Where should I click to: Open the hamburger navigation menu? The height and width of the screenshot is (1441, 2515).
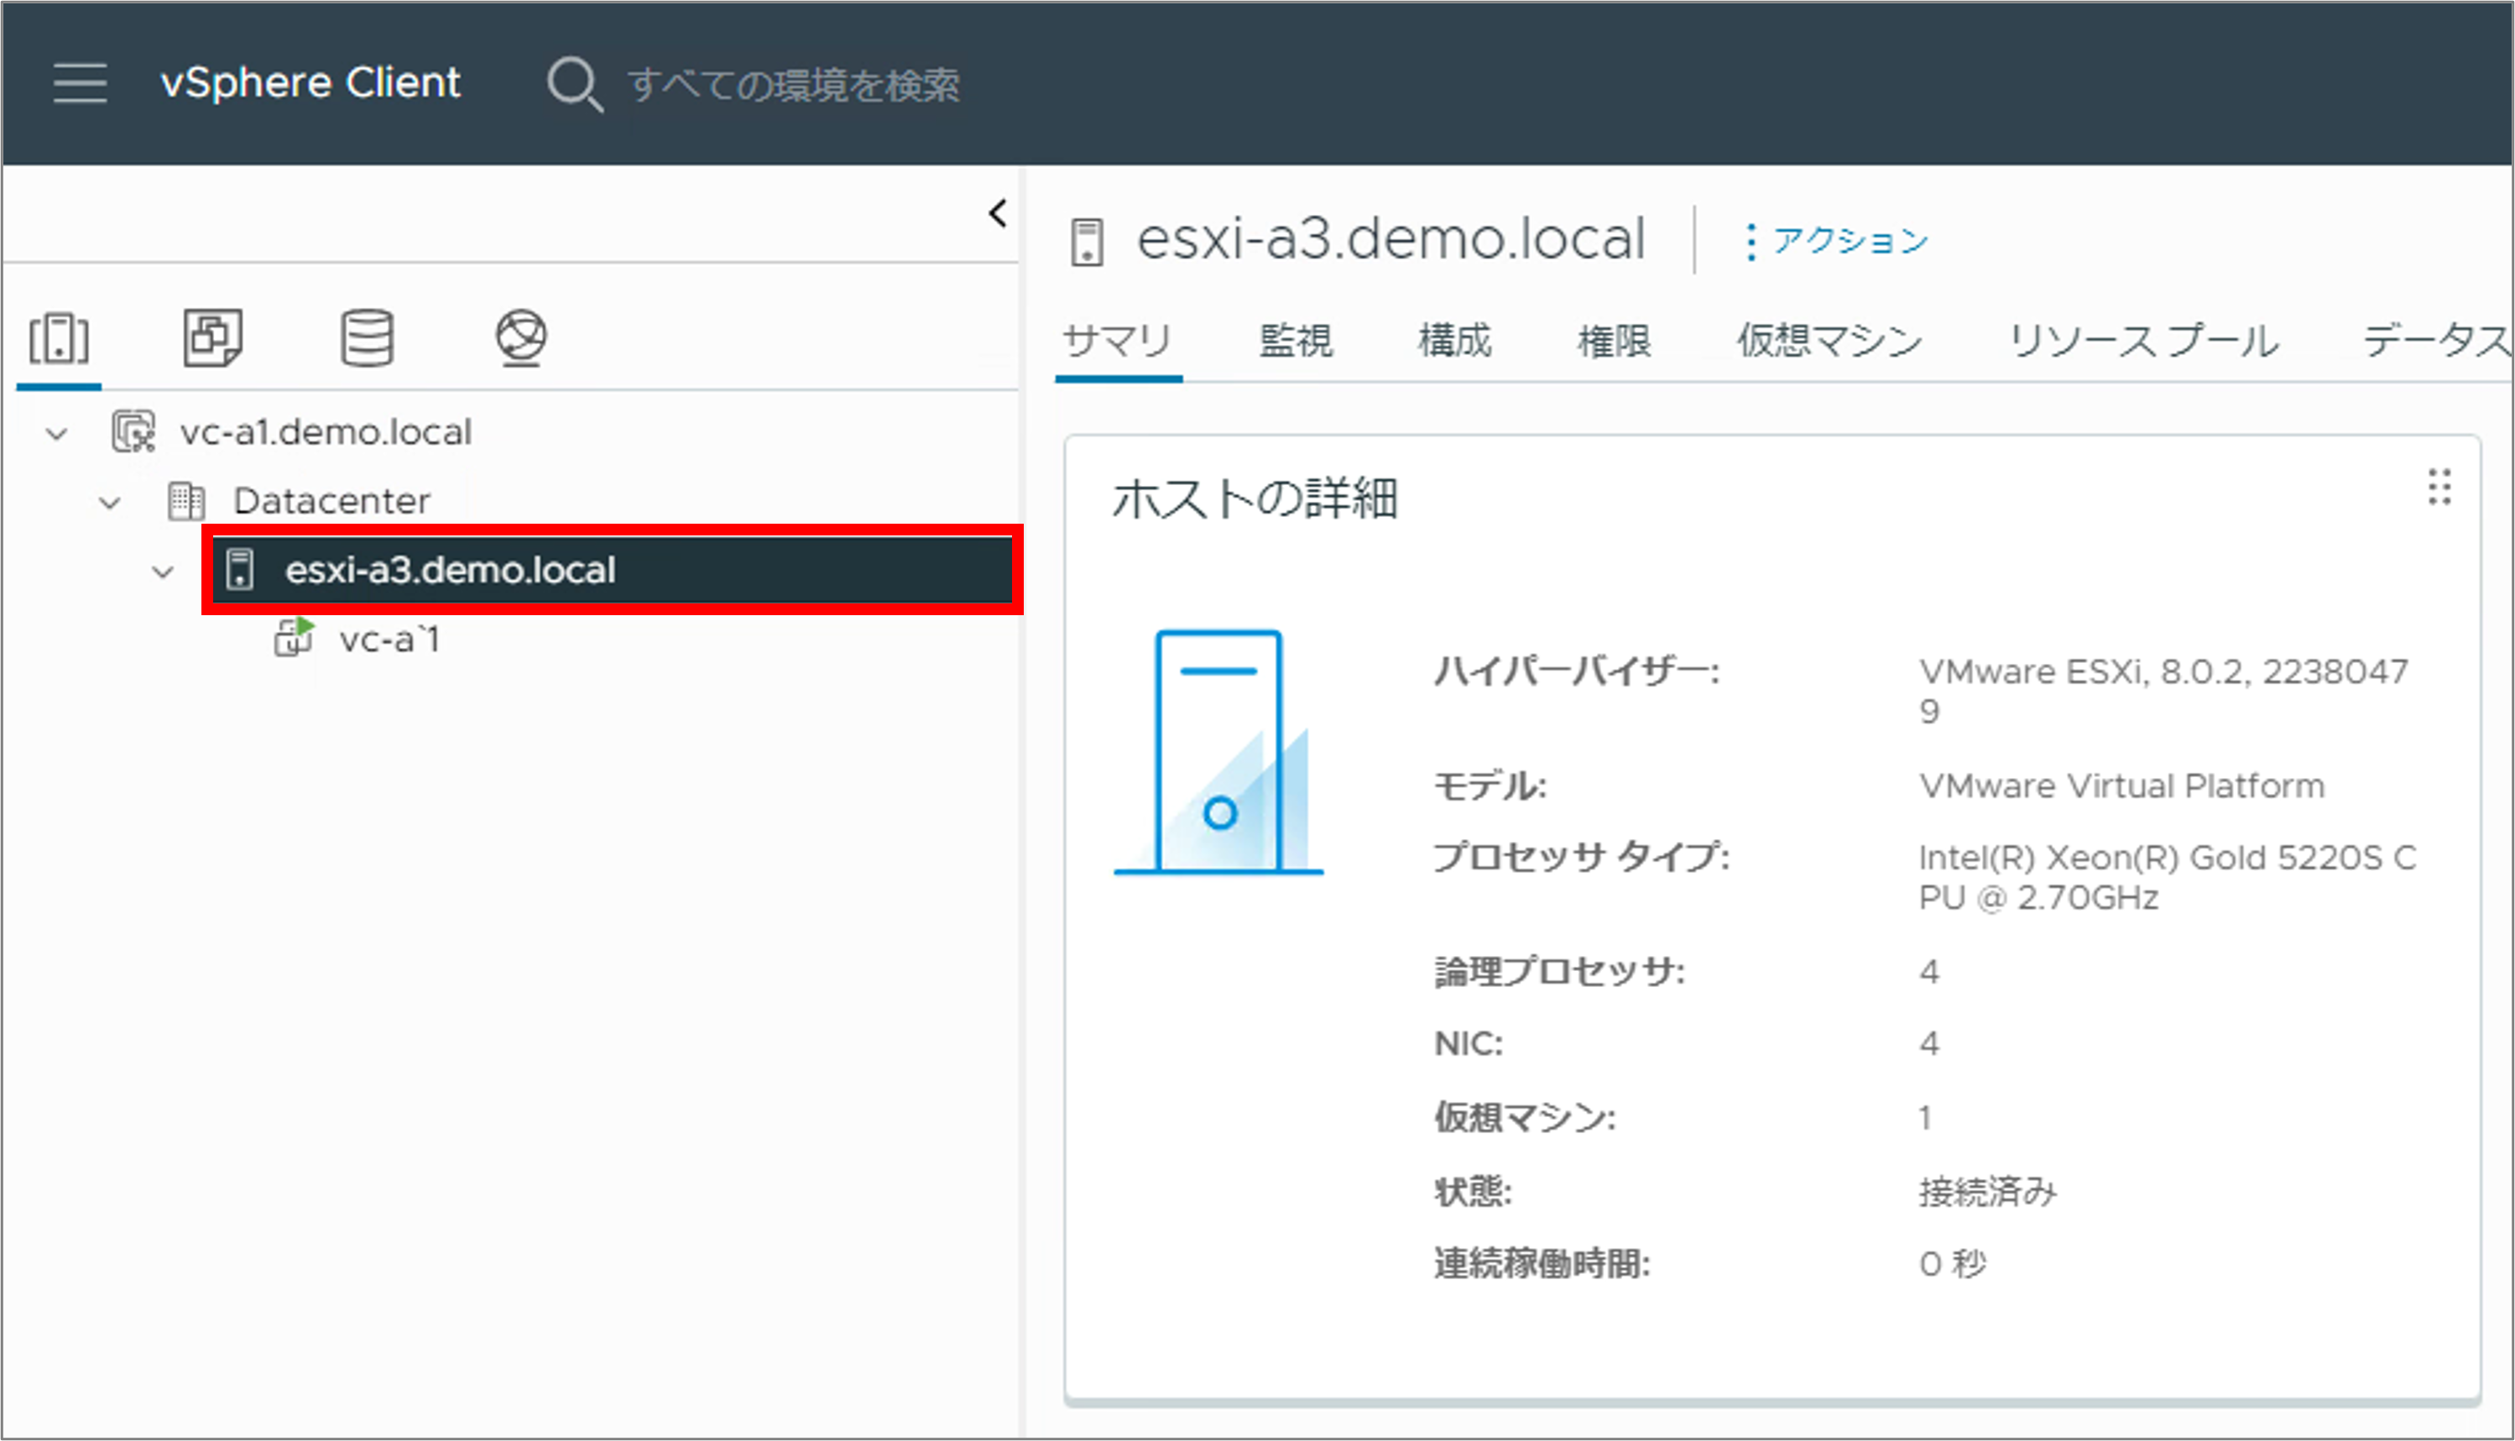(x=79, y=82)
